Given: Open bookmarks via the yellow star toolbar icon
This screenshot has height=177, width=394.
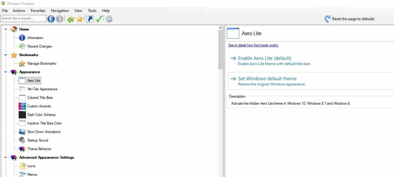Looking at the screenshot, I should pos(80,19).
